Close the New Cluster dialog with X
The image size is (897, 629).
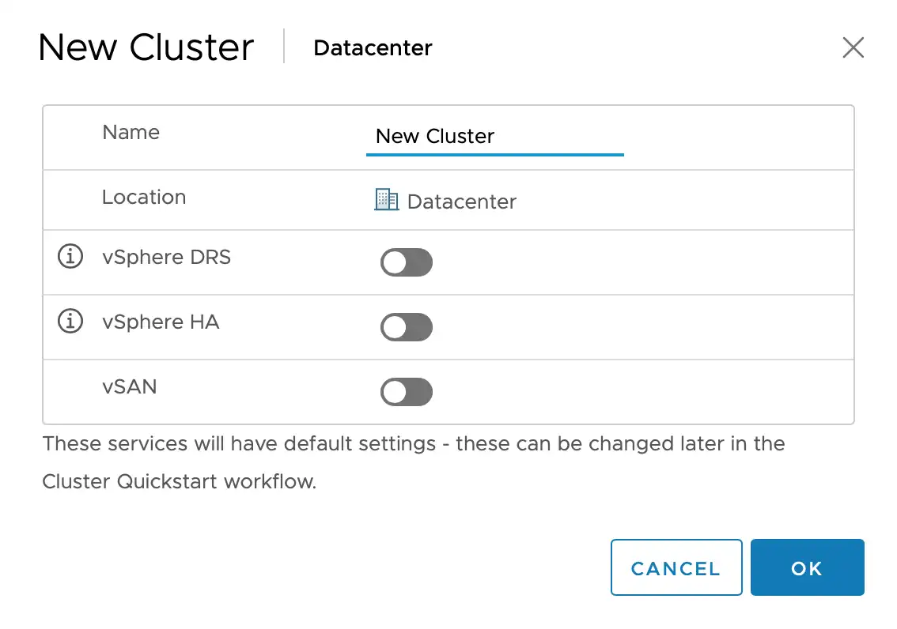853,47
